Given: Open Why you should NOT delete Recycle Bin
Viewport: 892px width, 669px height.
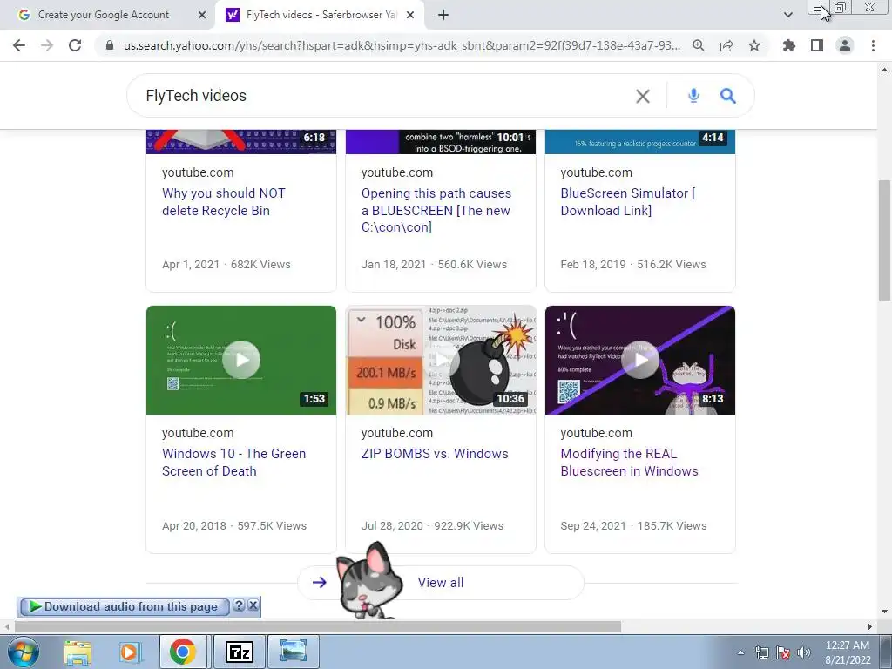Looking at the screenshot, I should tap(224, 202).
